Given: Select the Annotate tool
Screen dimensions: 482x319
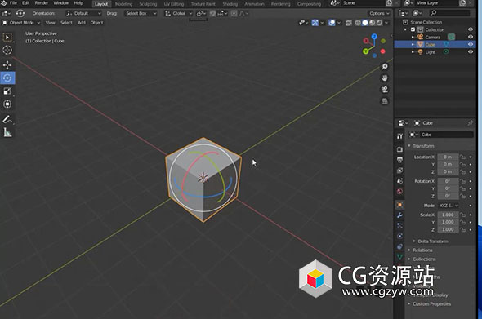Looking at the screenshot, I should (x=7, y=119).
